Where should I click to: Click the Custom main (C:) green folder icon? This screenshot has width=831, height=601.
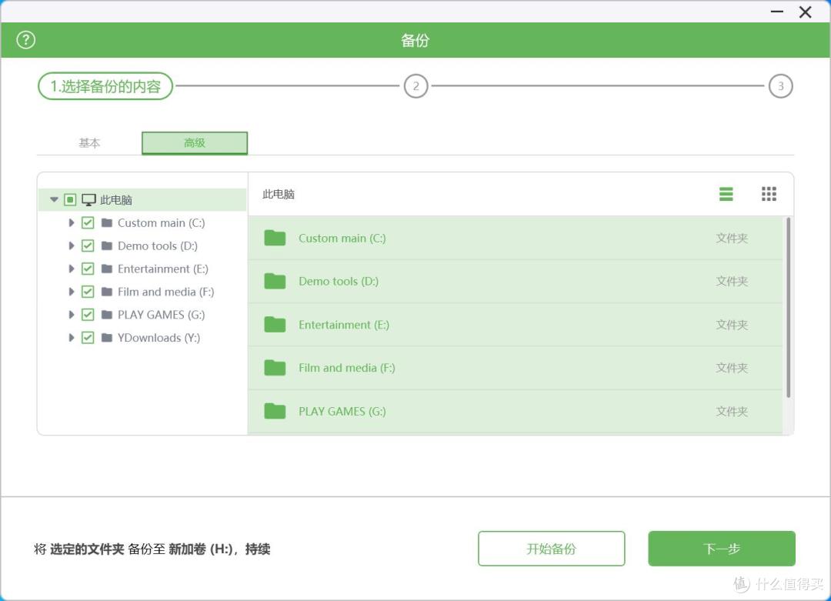(x=275, y=238)
